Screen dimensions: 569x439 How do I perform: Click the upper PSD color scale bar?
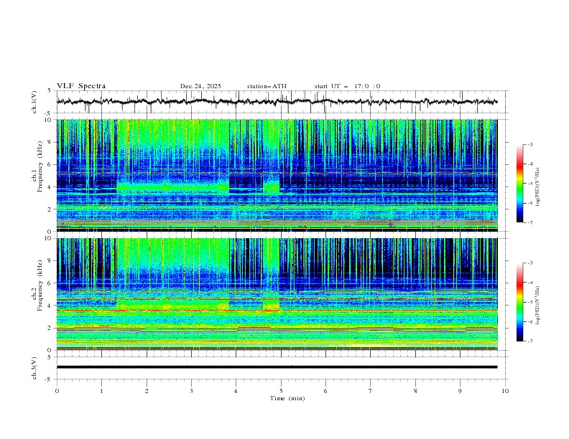(x=519, y=183)
